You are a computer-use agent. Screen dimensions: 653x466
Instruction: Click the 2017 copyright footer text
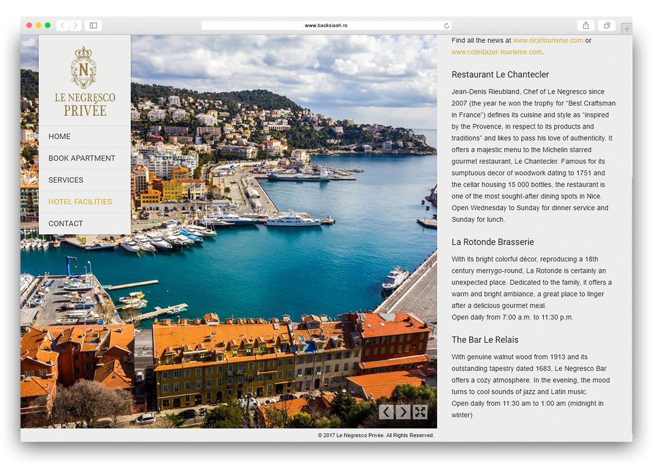click(x=376, y=435)
